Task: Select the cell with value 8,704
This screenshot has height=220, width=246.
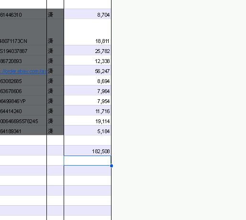Action: (x=88, y=15)
